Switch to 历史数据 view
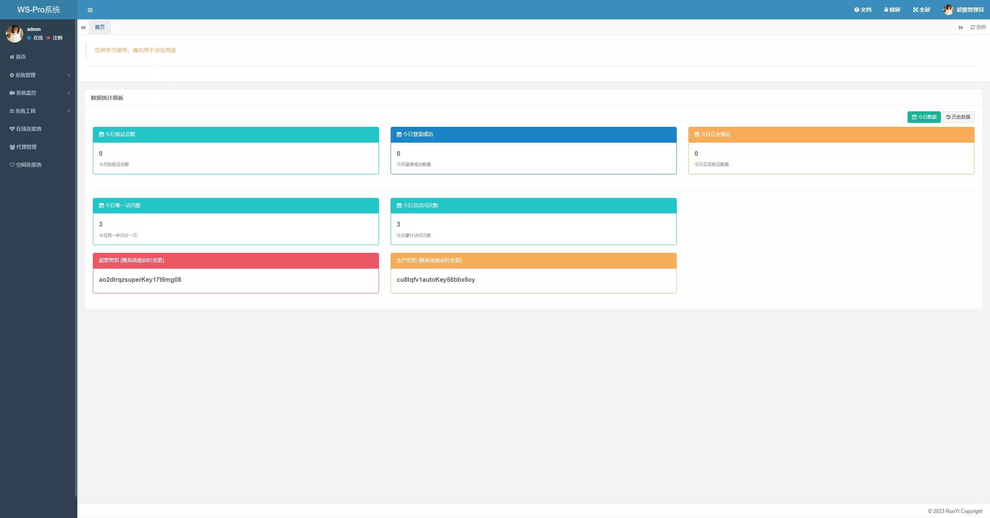Screen dimensions: 990x518 (x=958, y=117)
